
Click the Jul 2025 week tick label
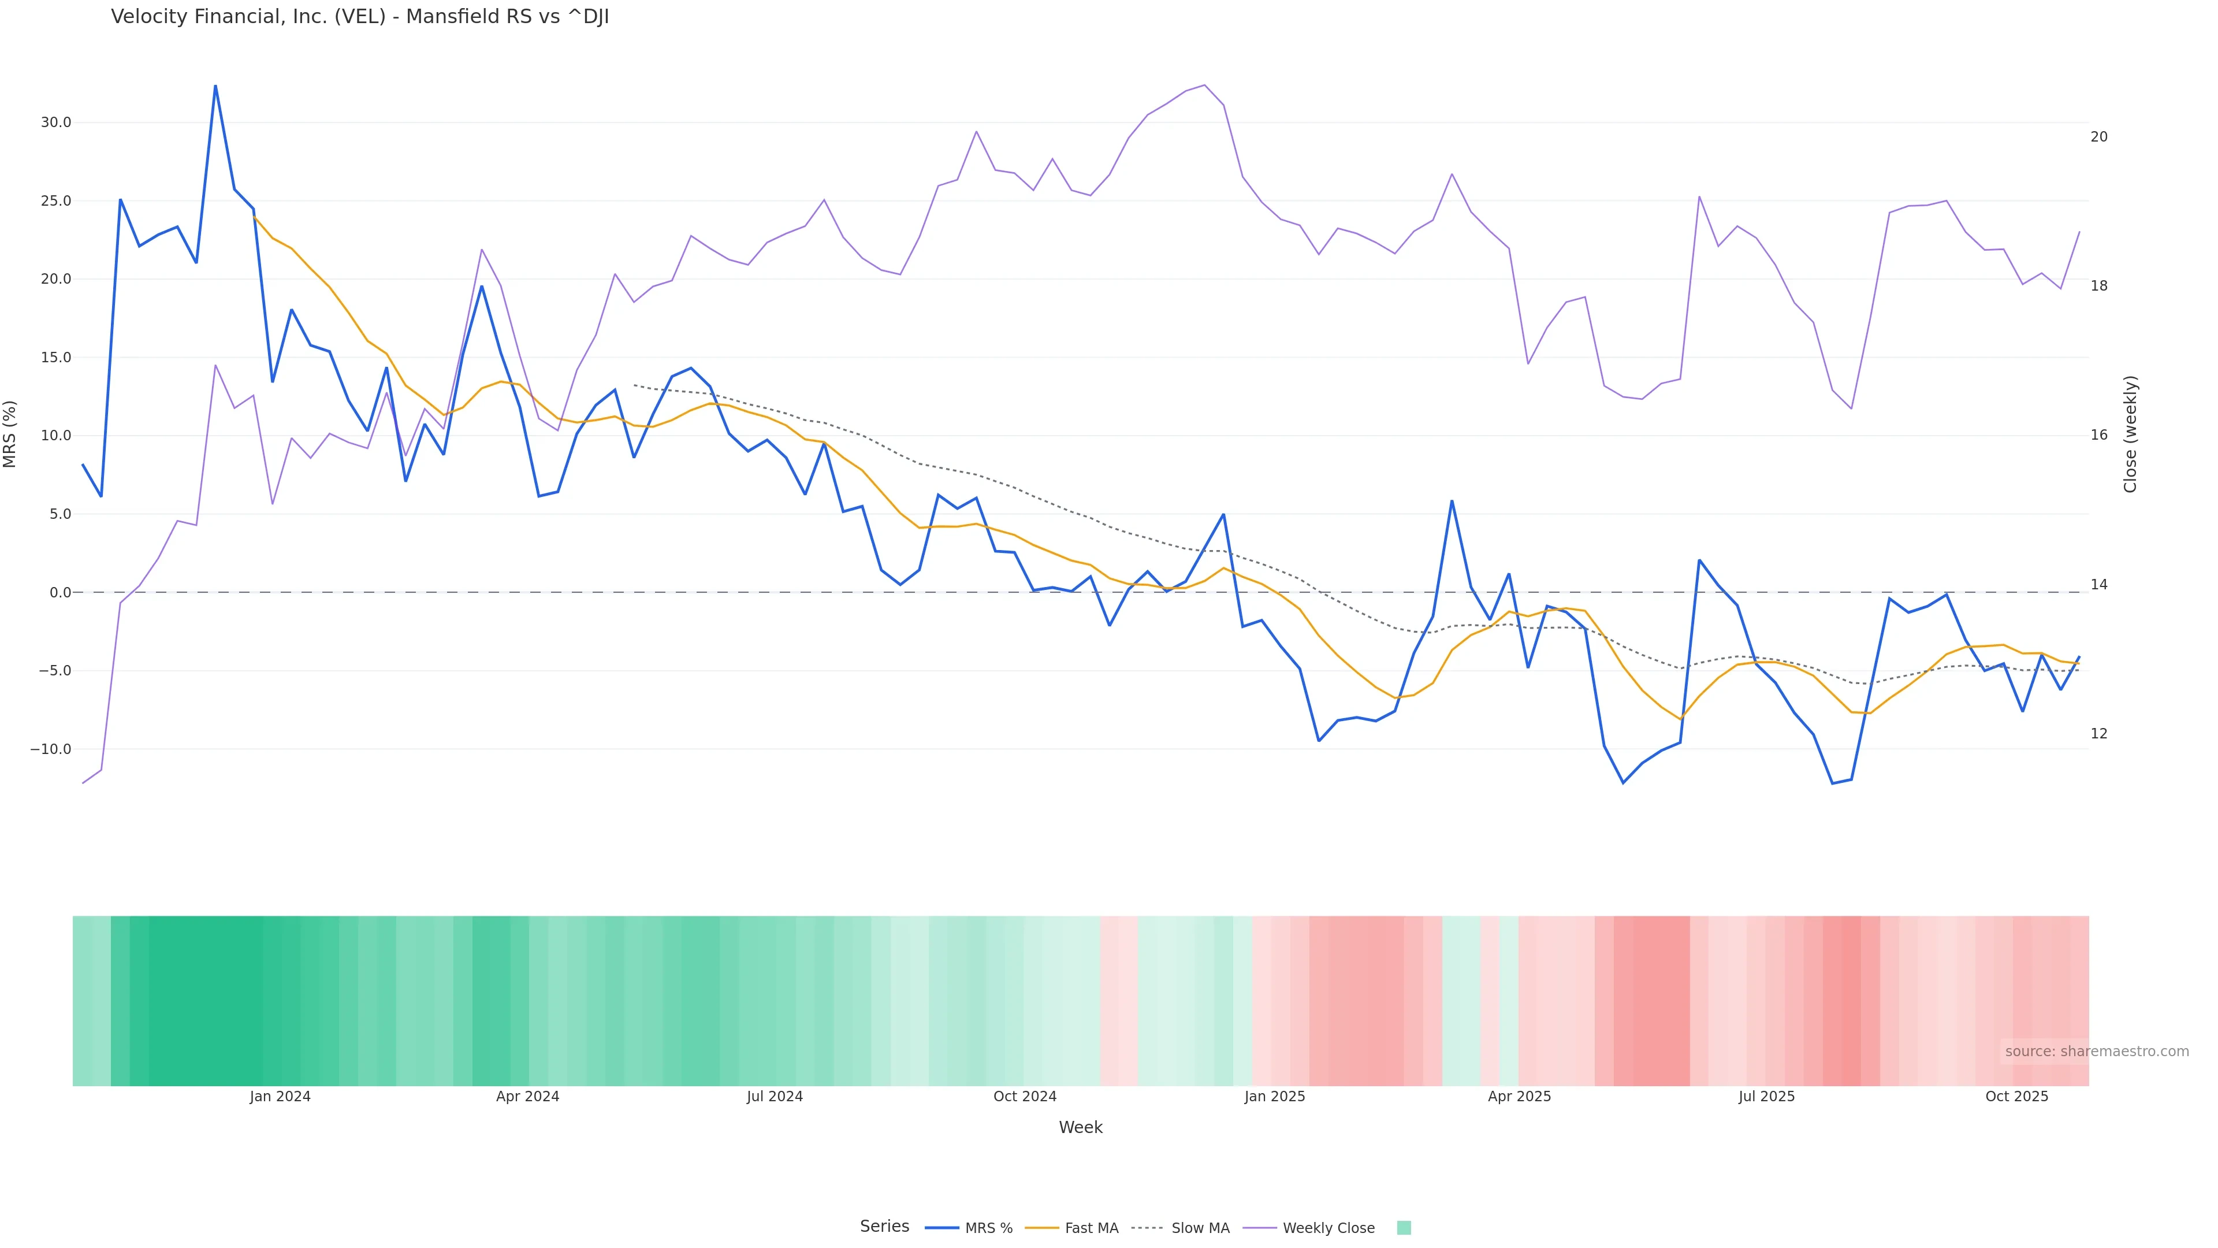pyautogui.click(x=1766, y=1097)
